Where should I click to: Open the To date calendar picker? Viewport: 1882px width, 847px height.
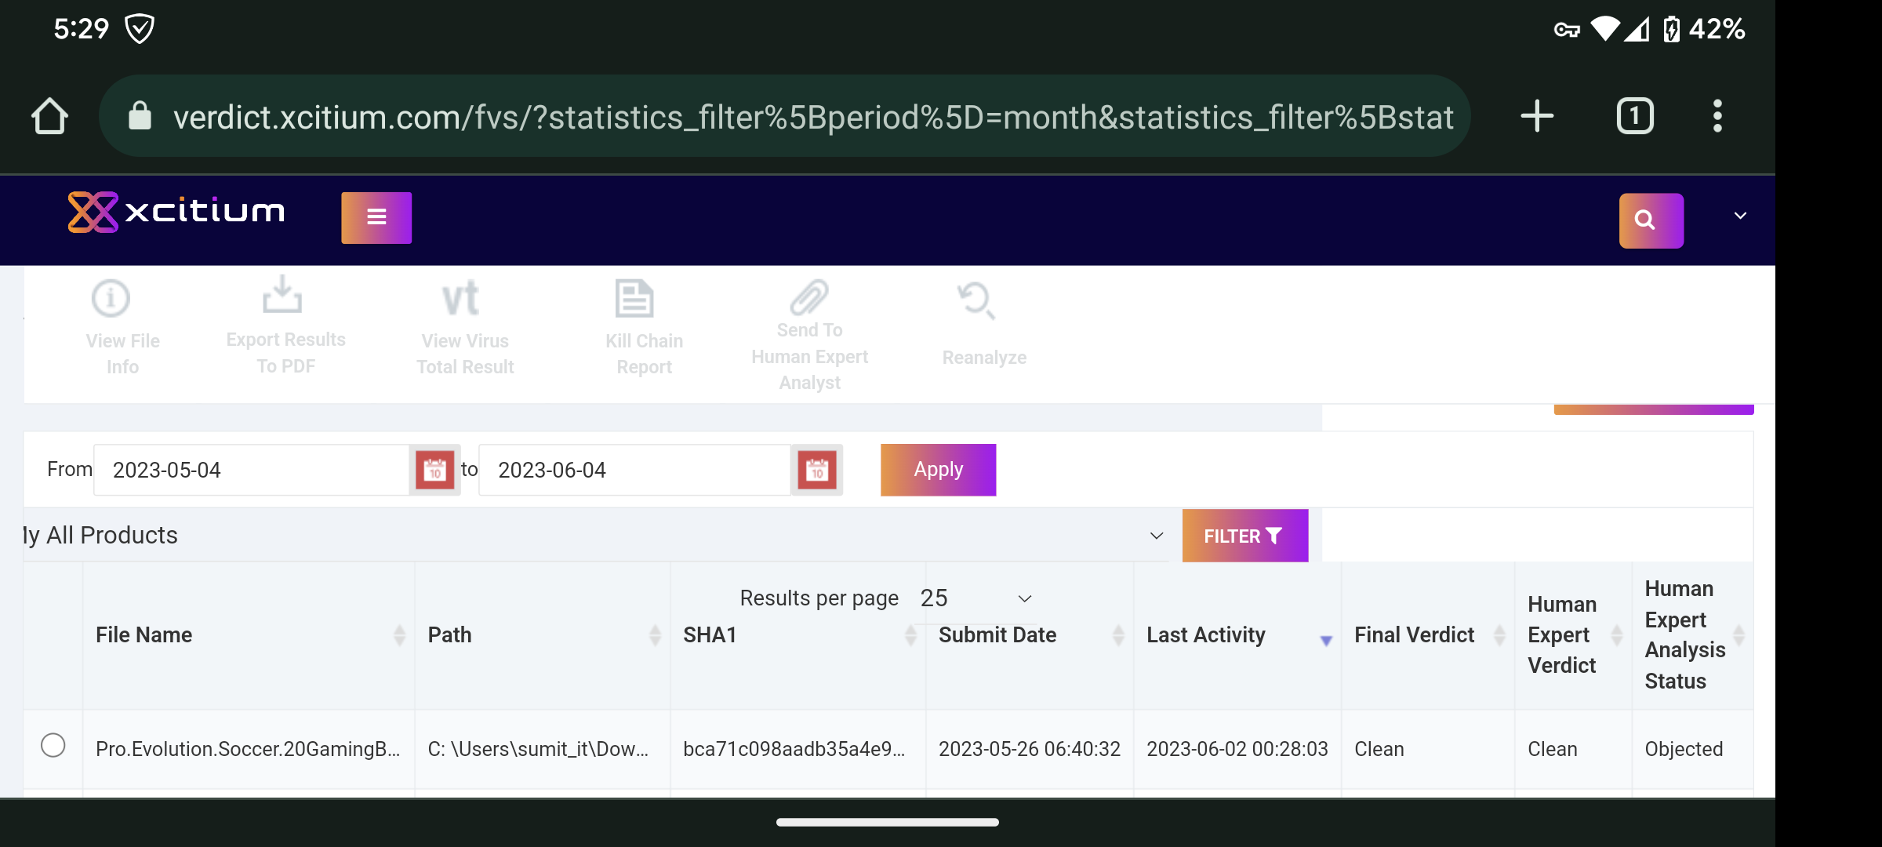pyautogui.click(x=817, y=470)
